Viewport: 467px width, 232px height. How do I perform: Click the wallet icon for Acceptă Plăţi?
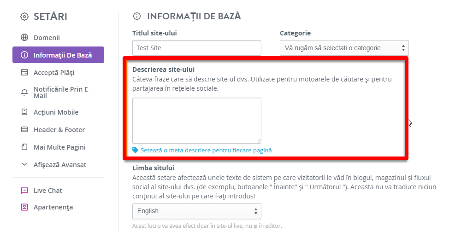[24, 73]
